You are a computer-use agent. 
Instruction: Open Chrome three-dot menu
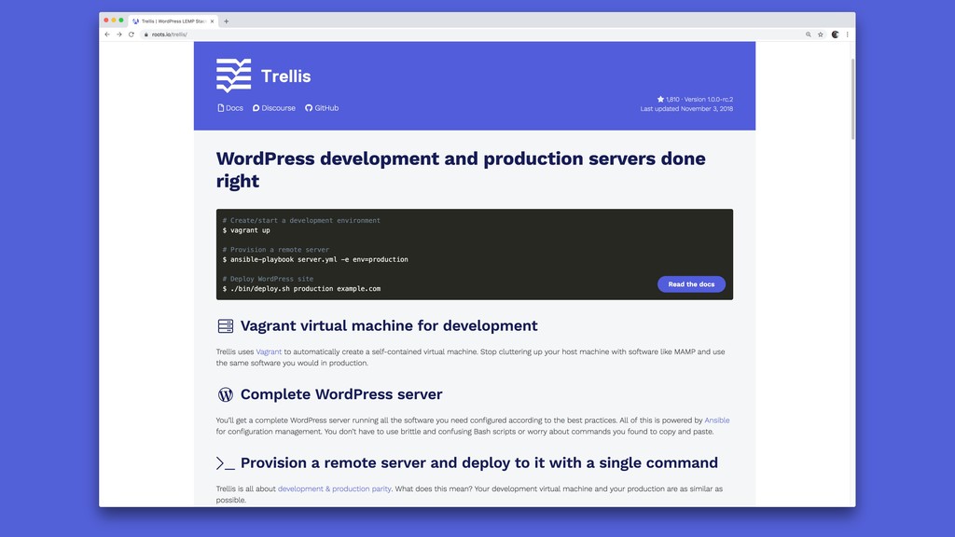847,34
